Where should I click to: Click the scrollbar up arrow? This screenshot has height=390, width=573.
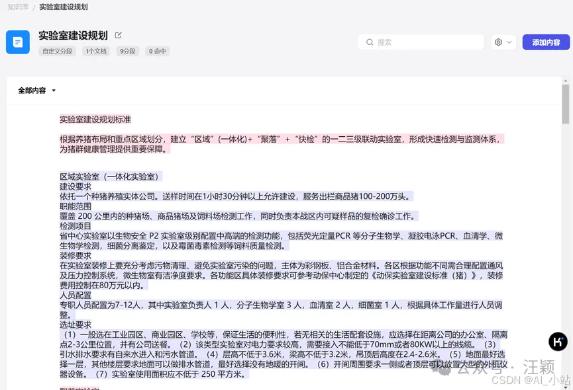click(x=565, y=81)
